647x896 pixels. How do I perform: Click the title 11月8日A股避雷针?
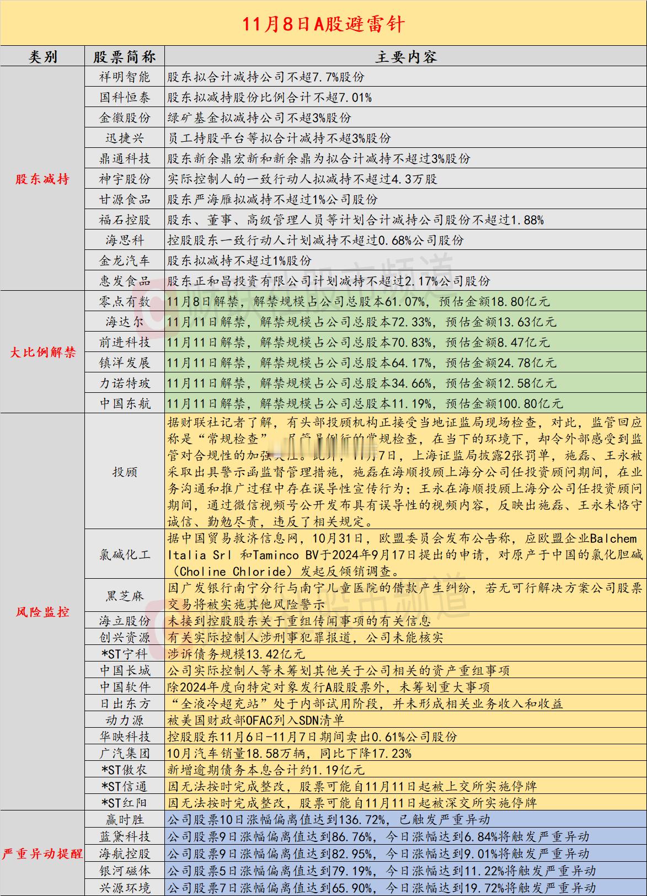pyautogui.click(x=323, y=23)
